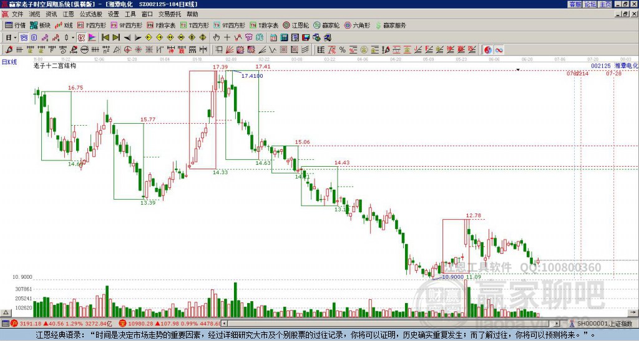Select the 六角形 hexagon tool
639x341 pixels.
tap(357, 25)
